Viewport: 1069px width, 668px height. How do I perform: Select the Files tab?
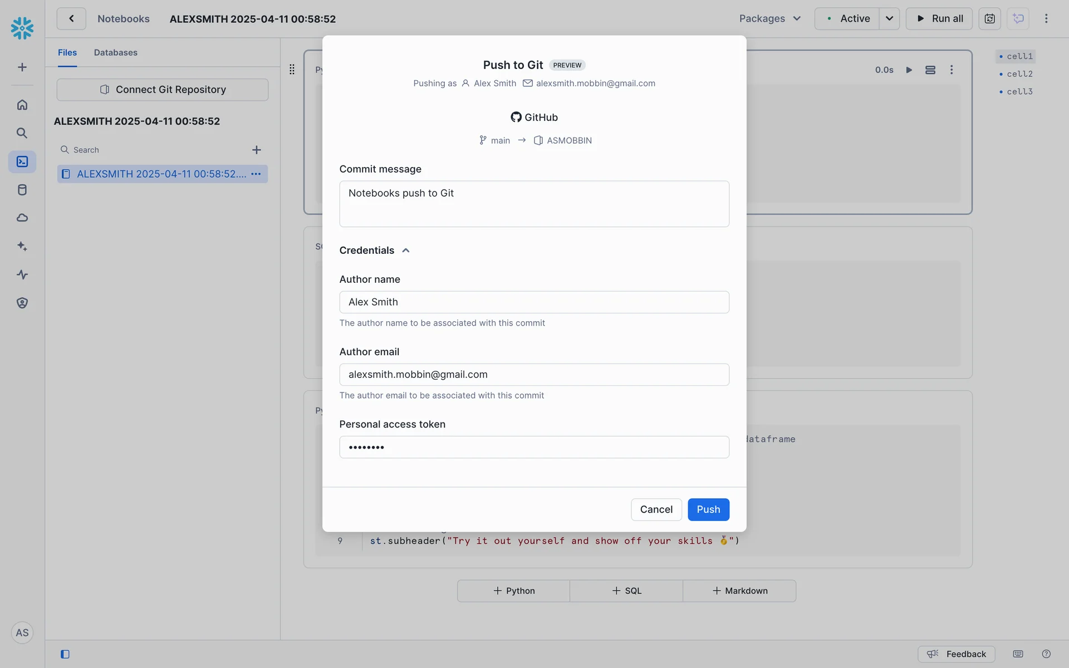[67, 52]
